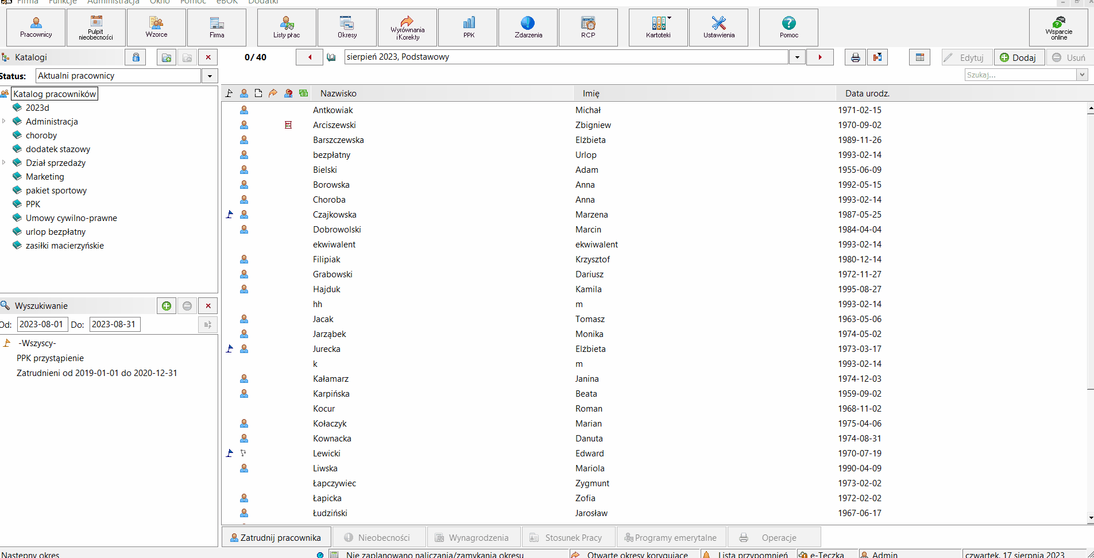Go to next period with right red arrow
The height and width of the screenshot is (558, 1094).
point(820,57)
